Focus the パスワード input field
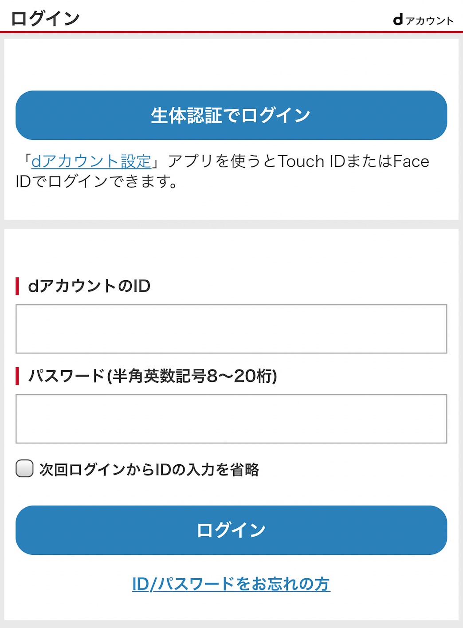 coord(231,419)
